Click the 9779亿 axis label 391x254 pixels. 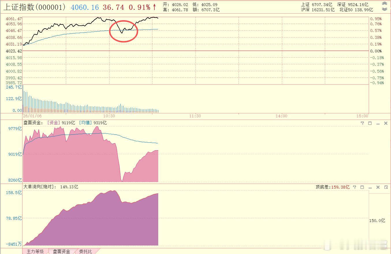click(15, 129)
